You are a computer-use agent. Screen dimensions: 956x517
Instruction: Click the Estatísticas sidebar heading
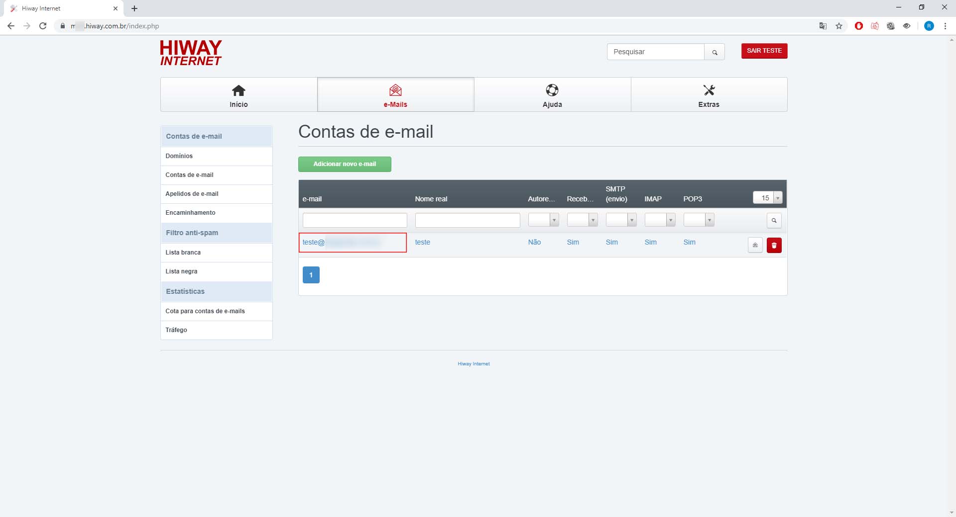(216, 291)
